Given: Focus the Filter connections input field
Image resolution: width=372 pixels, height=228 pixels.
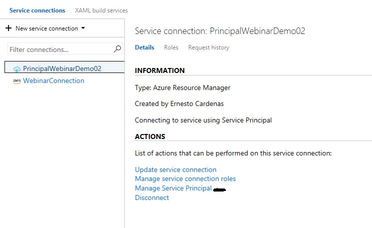Looking at the screenshot, I should pyautogui.click(x=65, y=49).
